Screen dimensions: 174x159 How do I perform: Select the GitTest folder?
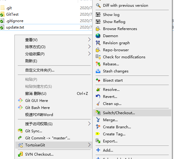[12, 14]
